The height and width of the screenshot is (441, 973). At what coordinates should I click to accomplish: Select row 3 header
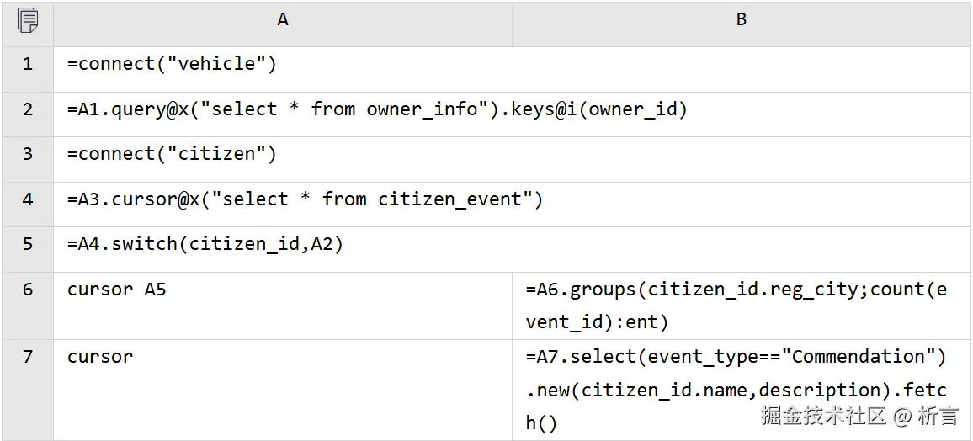click(27, 155)
